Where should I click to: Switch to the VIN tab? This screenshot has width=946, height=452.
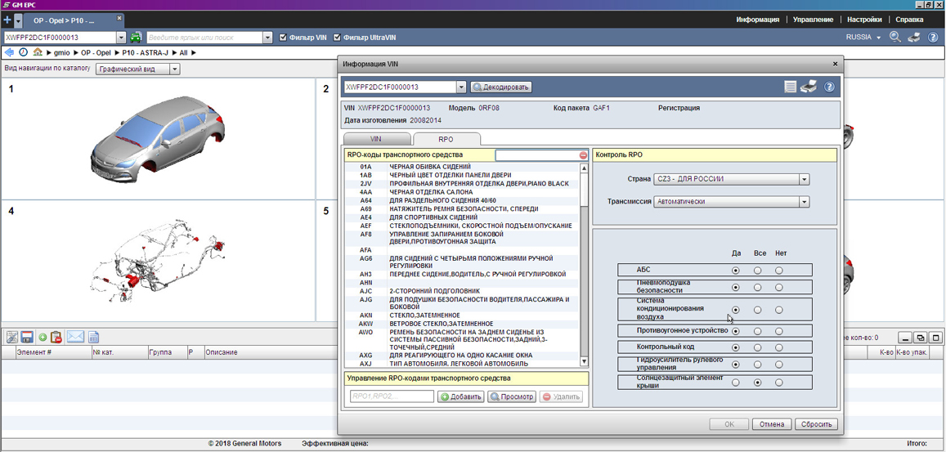click(x=376, y=139)
